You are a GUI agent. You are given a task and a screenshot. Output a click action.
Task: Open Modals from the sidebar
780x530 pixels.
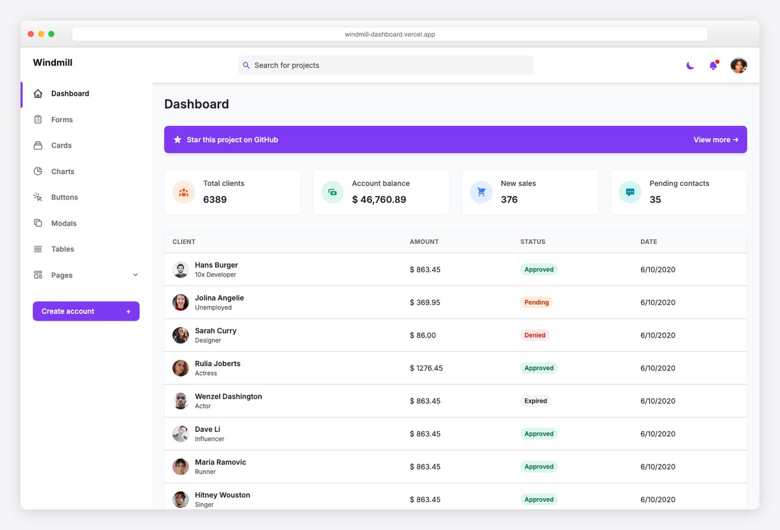pyautogui.click(x=64, y=223)
